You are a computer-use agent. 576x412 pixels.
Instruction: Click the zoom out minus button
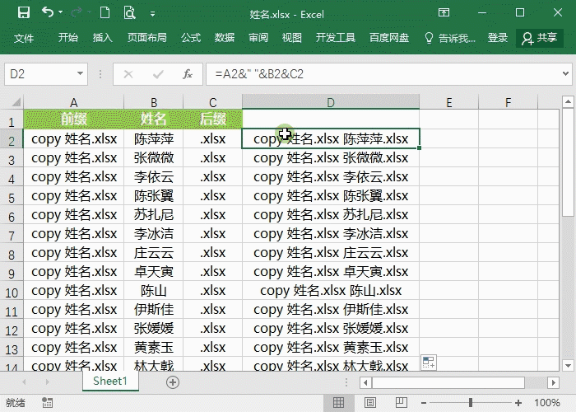[x=424, y=403]
